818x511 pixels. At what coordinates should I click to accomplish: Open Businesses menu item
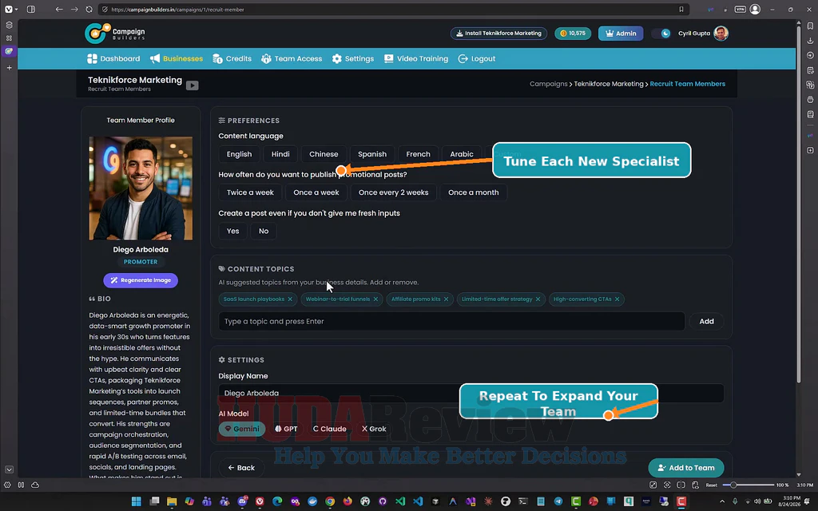(177, 59)
